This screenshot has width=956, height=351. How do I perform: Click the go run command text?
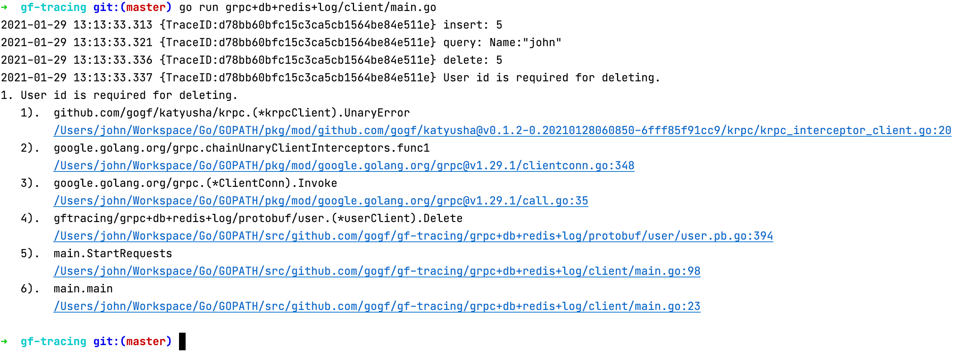pos(307,7)
